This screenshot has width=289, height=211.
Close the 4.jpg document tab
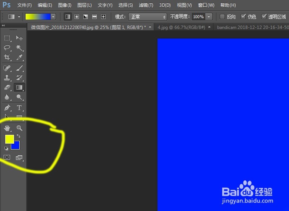click(209, 27)
